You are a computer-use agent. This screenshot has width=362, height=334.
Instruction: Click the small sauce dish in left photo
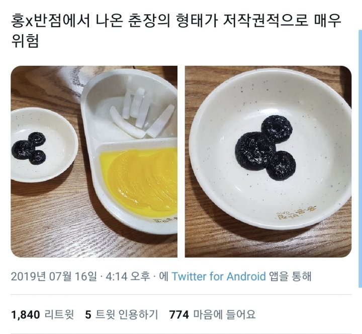tap(44, 145)
